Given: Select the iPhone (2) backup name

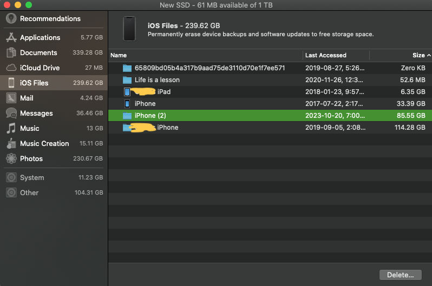Looking at the screenshot, I should pos(150,116).
